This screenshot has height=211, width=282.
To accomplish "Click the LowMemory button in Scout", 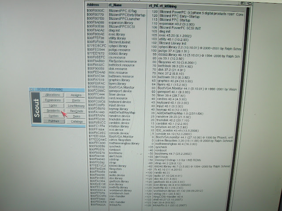I will pos(76,106).
